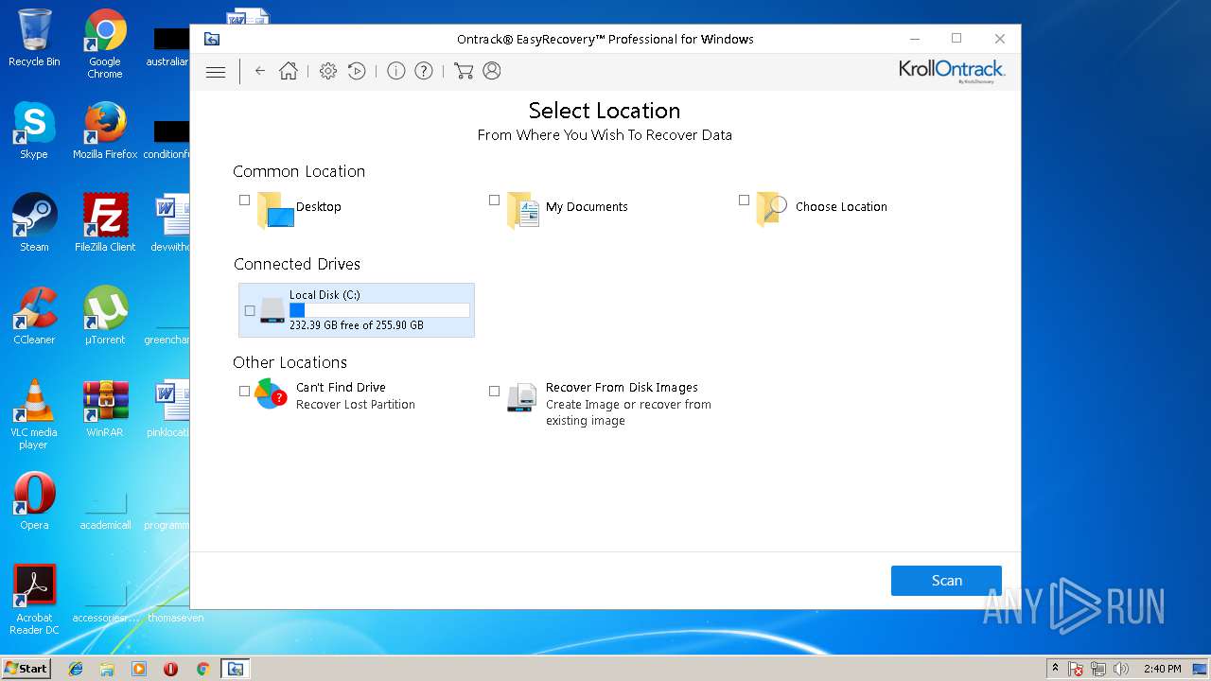Click the EasyRecovery taskbar button

tap(235, 669)
